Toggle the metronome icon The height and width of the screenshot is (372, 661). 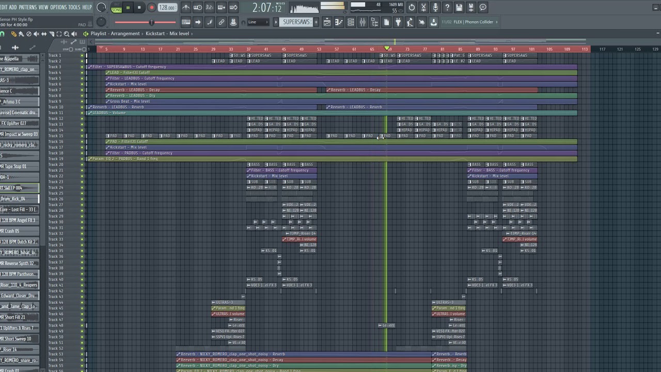pos(186,7)
